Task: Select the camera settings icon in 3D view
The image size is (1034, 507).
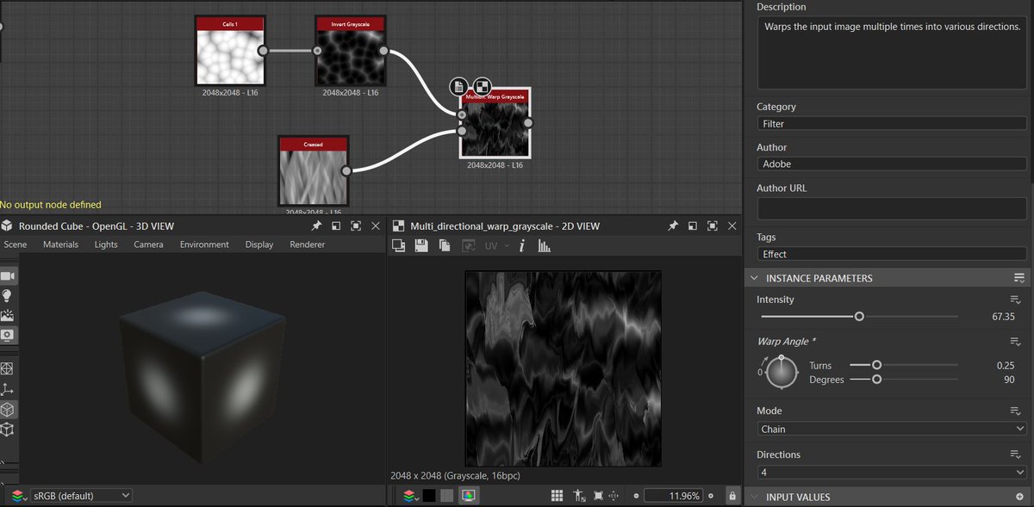Action: pyautogui.click(x=10, y=276)
